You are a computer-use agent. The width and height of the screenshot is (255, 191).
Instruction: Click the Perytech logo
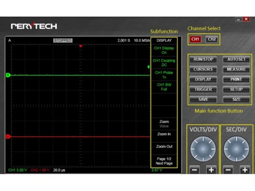tap(34, 26)
